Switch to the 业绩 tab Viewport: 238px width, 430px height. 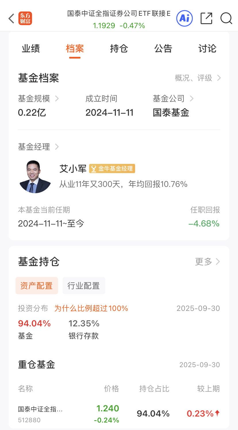point(31,49)
